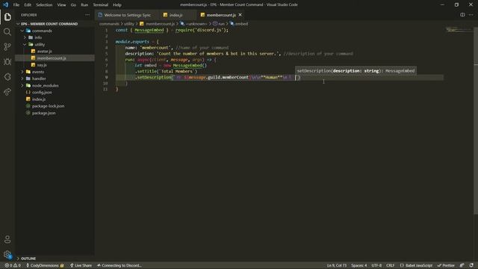Open the Extensions view in activity bar
This screenshot has width=478, height=269.
pyautogui.click(x=7, y=76)
